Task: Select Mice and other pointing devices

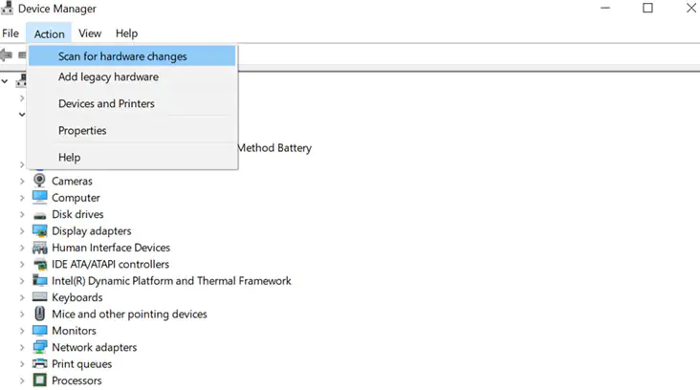Action: tap(129, 314)
